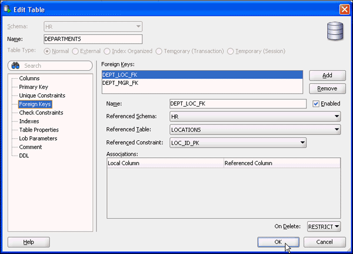Screen dimensions: 353x254
Task: Click the Search input field
Action: tap(50, 65)
